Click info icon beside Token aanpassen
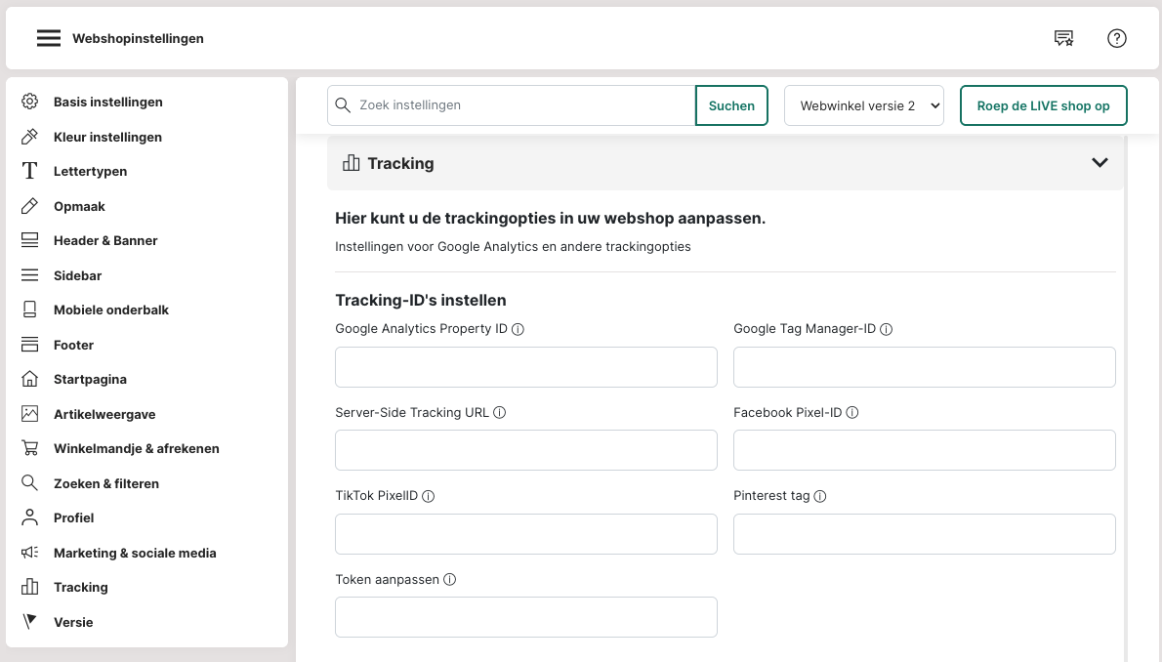 tap(450, 580)
